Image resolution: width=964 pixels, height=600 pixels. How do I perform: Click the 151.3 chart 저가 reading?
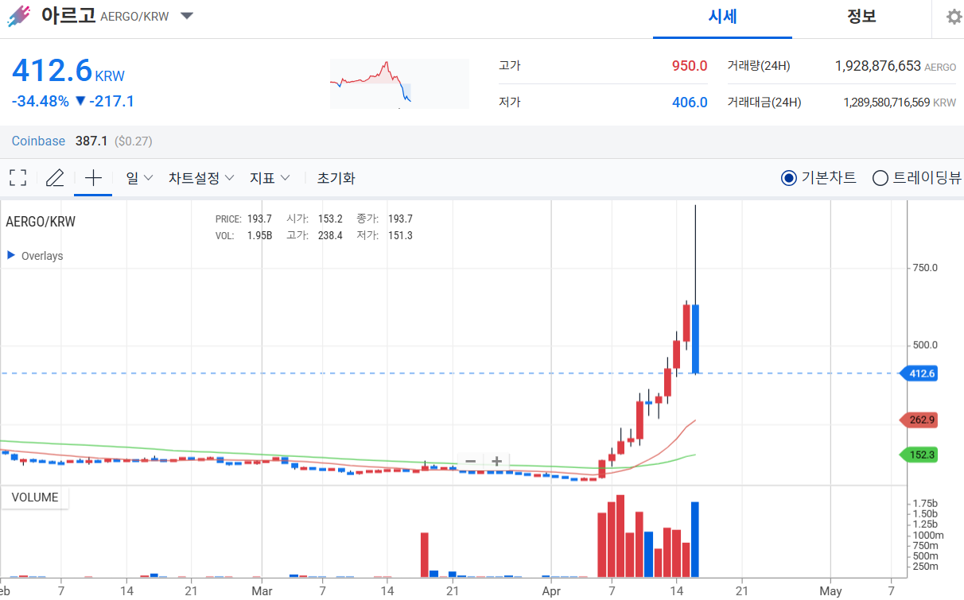(x=400, y=235)
